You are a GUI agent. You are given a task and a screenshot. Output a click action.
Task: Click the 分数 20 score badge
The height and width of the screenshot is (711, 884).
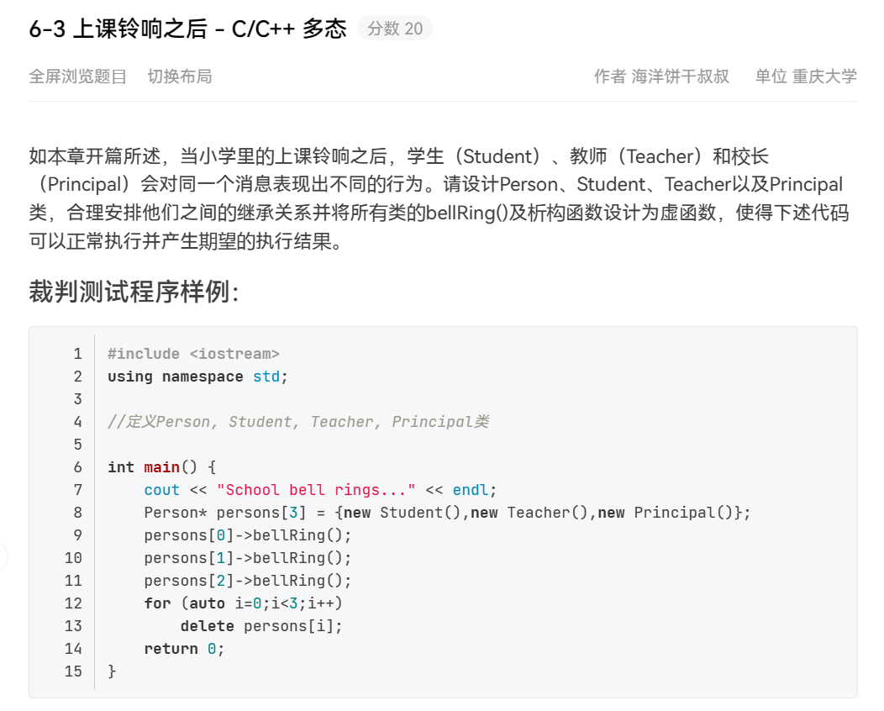pyautogui.click(x=395, y=29)
